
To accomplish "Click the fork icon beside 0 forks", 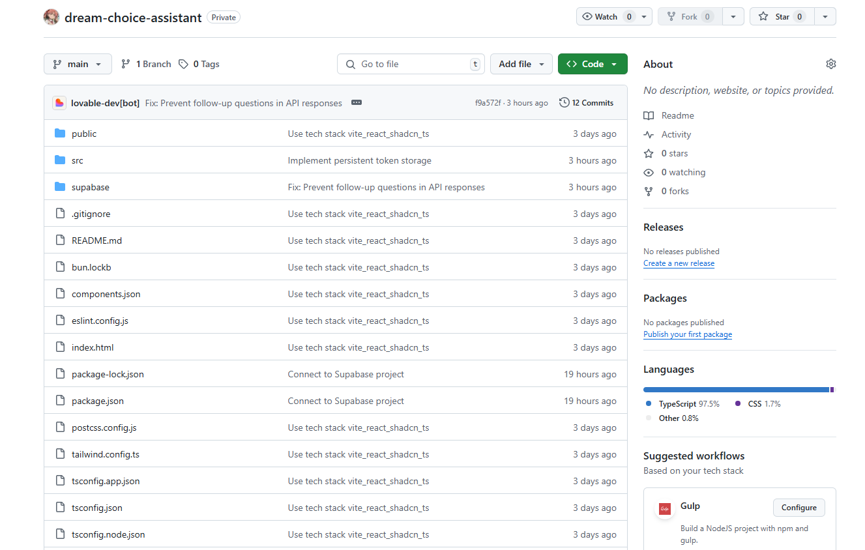I will click(x=649, y=191).
